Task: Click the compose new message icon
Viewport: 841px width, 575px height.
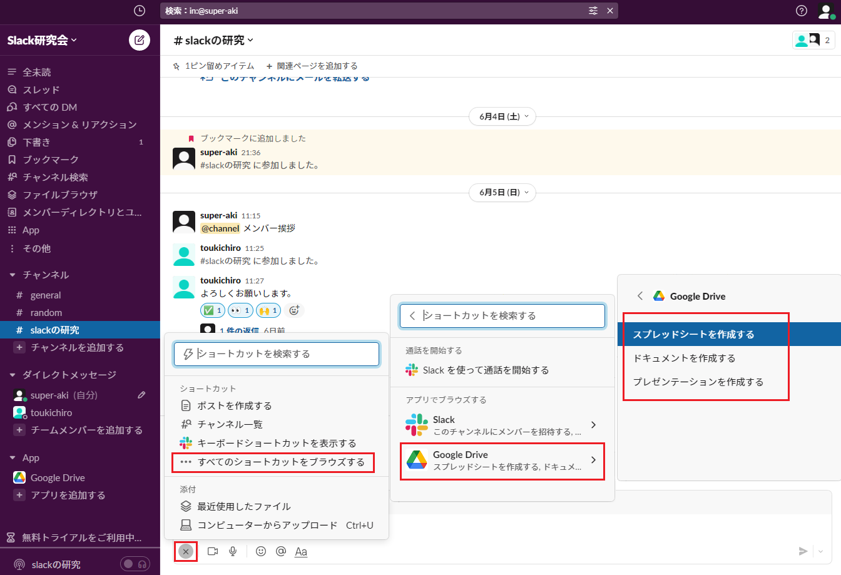Action: coord(140,40)
